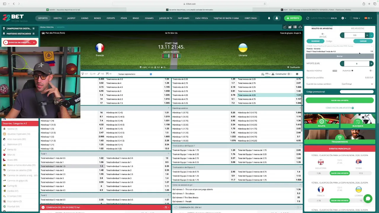Click the Importe (EUR) amount field

coord(356,64)
